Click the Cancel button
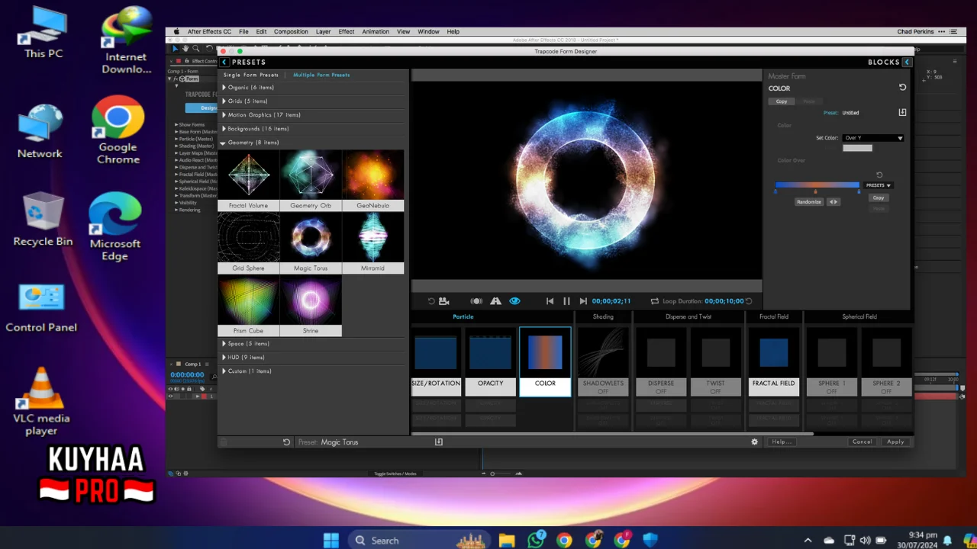 pos(862,441)
